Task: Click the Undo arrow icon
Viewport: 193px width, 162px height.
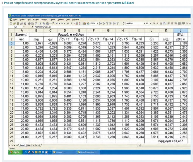Action: pyautogui.click(x=57, y=23)
